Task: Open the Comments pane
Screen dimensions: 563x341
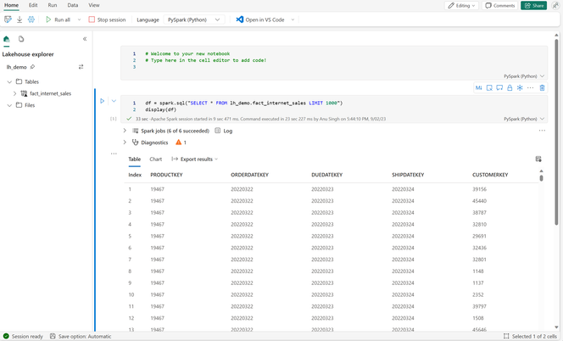Action: click(499, 5)
